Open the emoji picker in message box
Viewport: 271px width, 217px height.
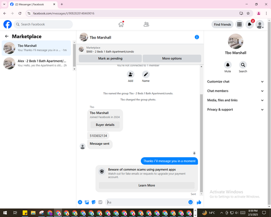(x=190, y=202)
